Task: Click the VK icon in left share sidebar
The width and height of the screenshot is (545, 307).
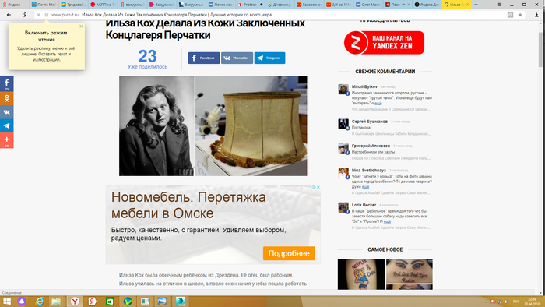Action: pos(6,112)
